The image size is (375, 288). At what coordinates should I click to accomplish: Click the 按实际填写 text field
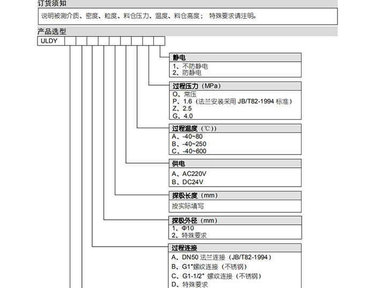(187, 206)
